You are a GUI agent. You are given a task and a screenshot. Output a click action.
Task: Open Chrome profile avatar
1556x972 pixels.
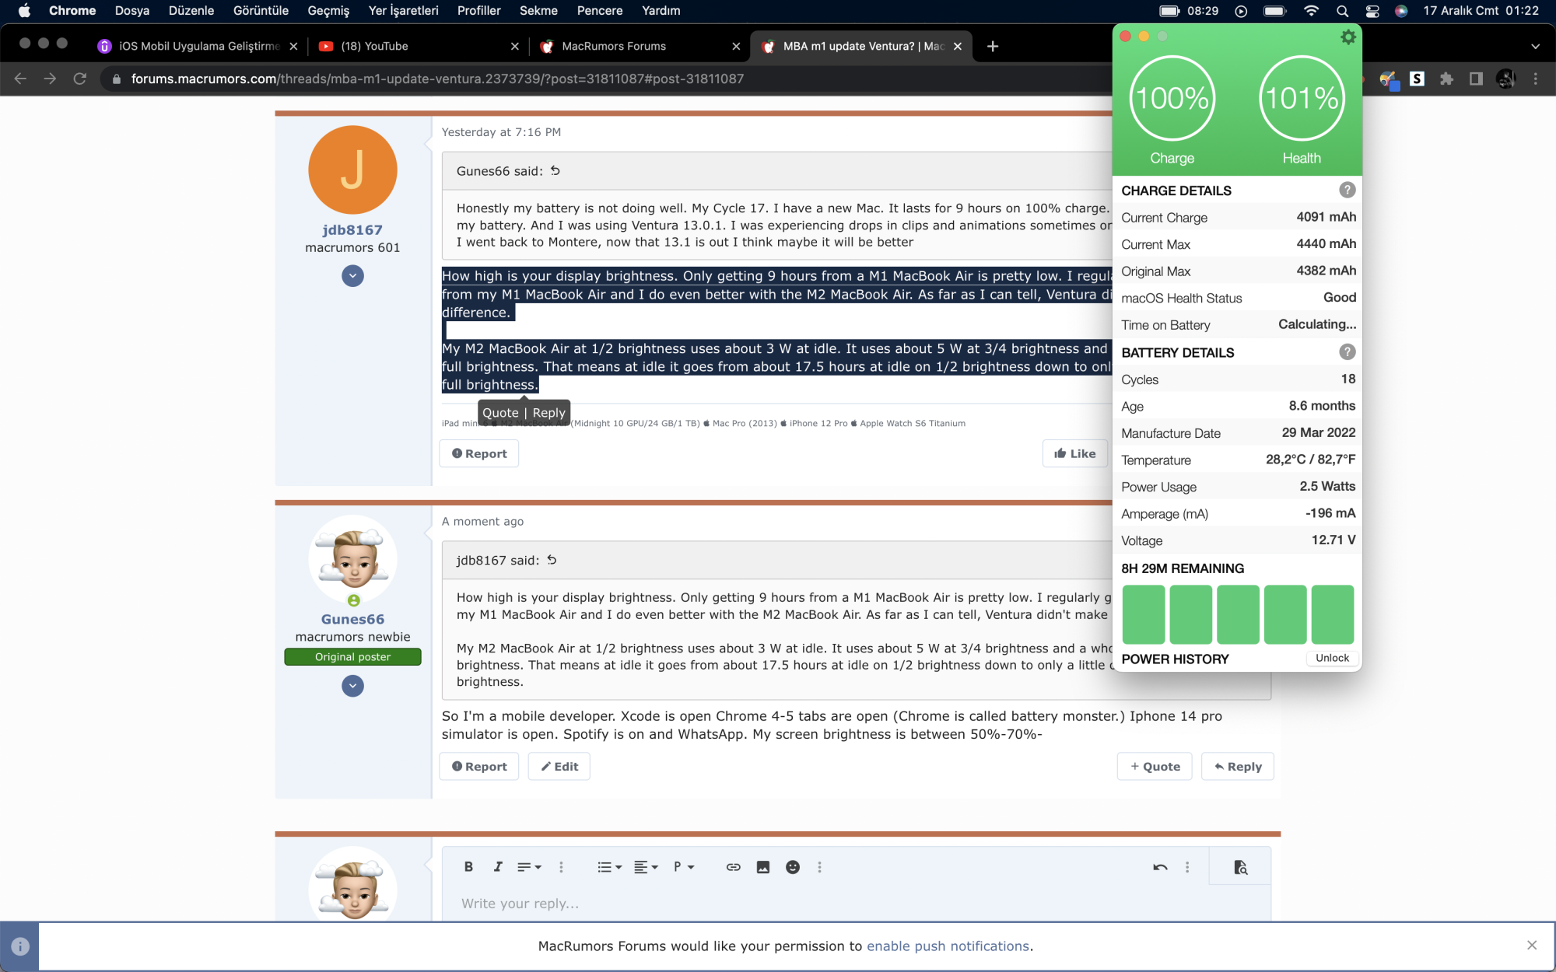[1505, 79]
